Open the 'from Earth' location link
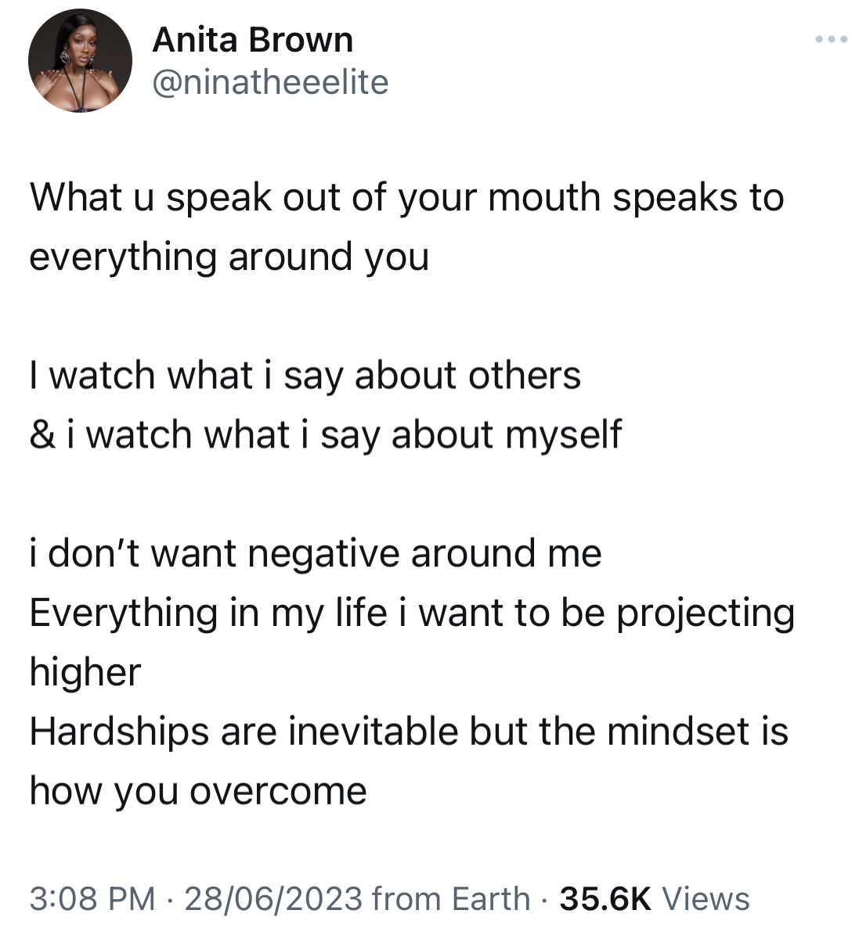Image resolution: width=859 pixels, height=946 pixels. pyautogui.click(x=452, y=899)
